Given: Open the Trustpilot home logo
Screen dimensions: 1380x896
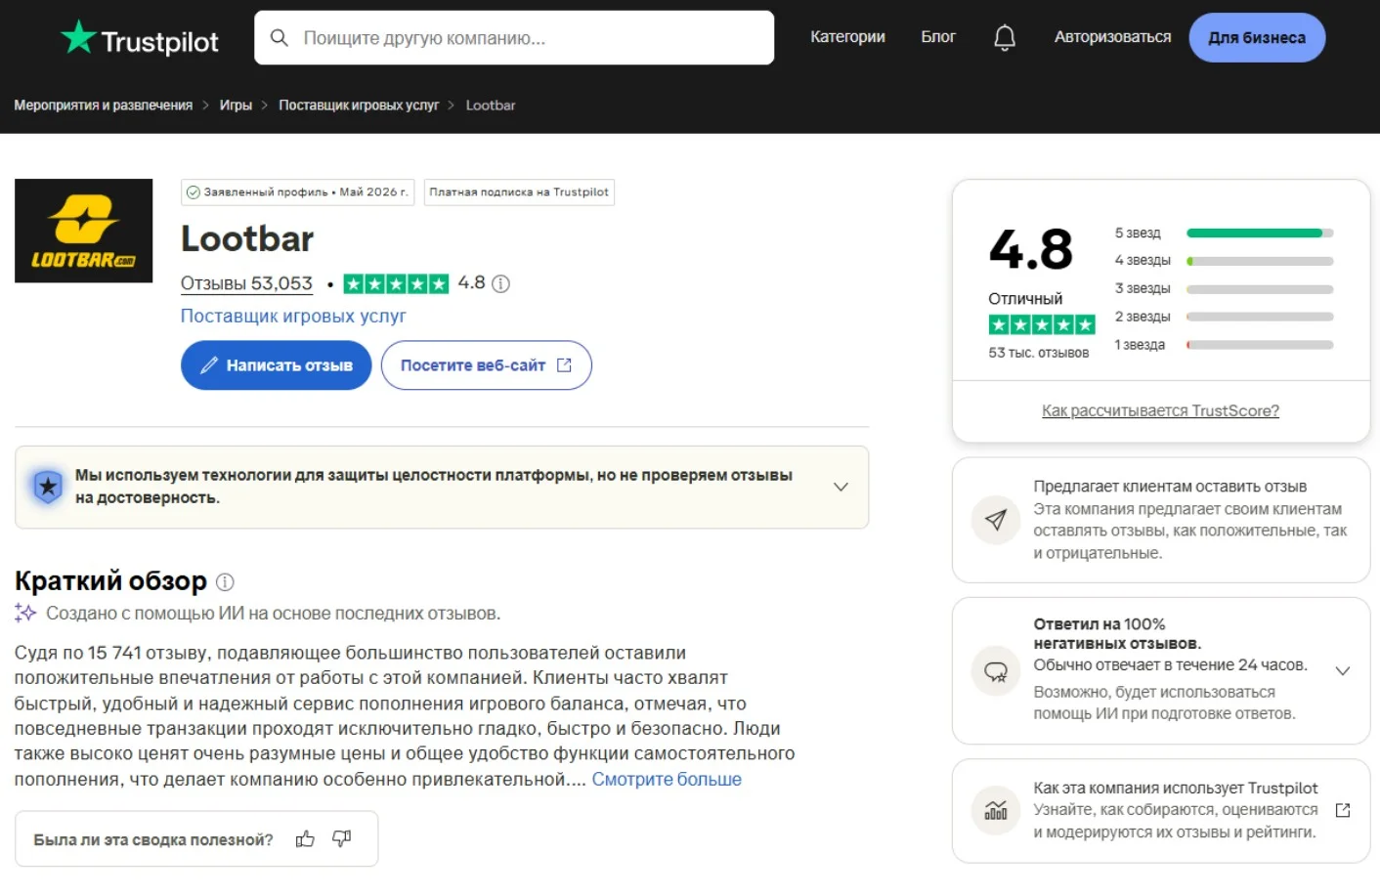Looking at the screenshot, I should [x=140, y=39].
